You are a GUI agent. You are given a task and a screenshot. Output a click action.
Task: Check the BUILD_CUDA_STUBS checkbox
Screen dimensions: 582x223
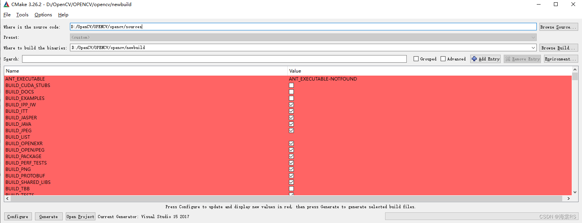pos(291,85)
